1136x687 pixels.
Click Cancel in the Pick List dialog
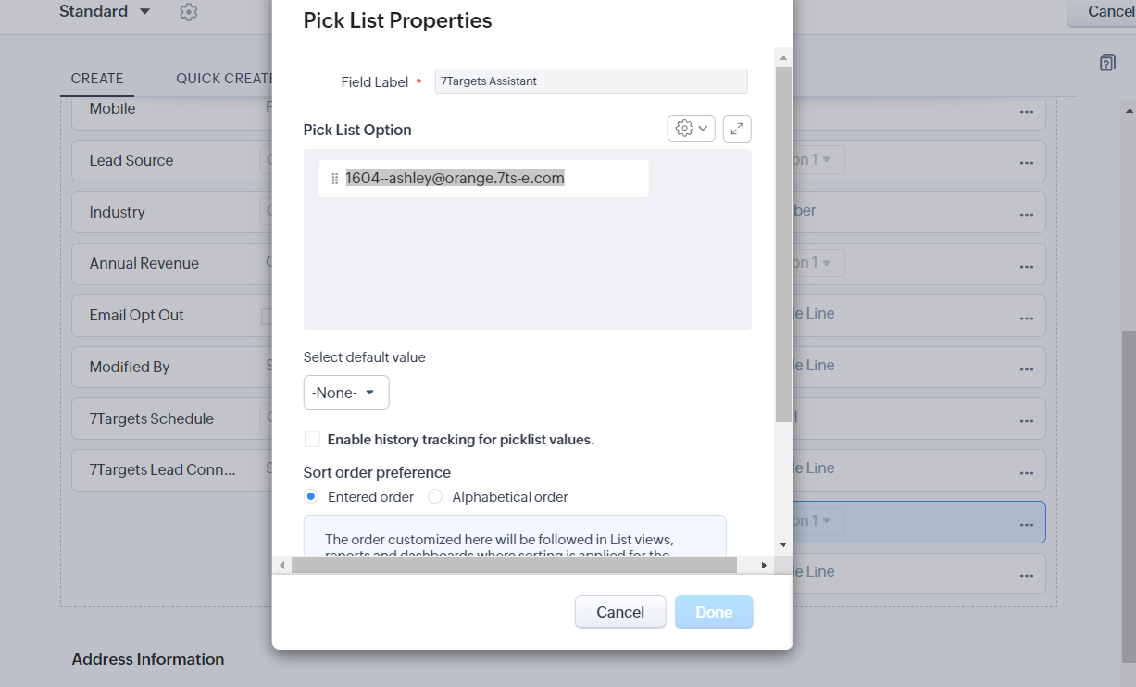click(x=619, y=612)
